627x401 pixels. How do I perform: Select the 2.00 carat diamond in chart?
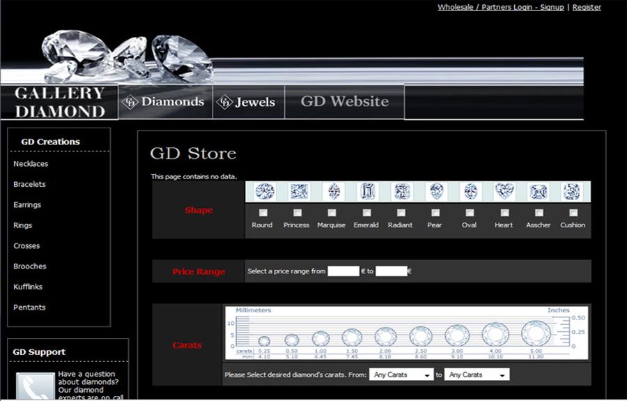tap(385, 337)
